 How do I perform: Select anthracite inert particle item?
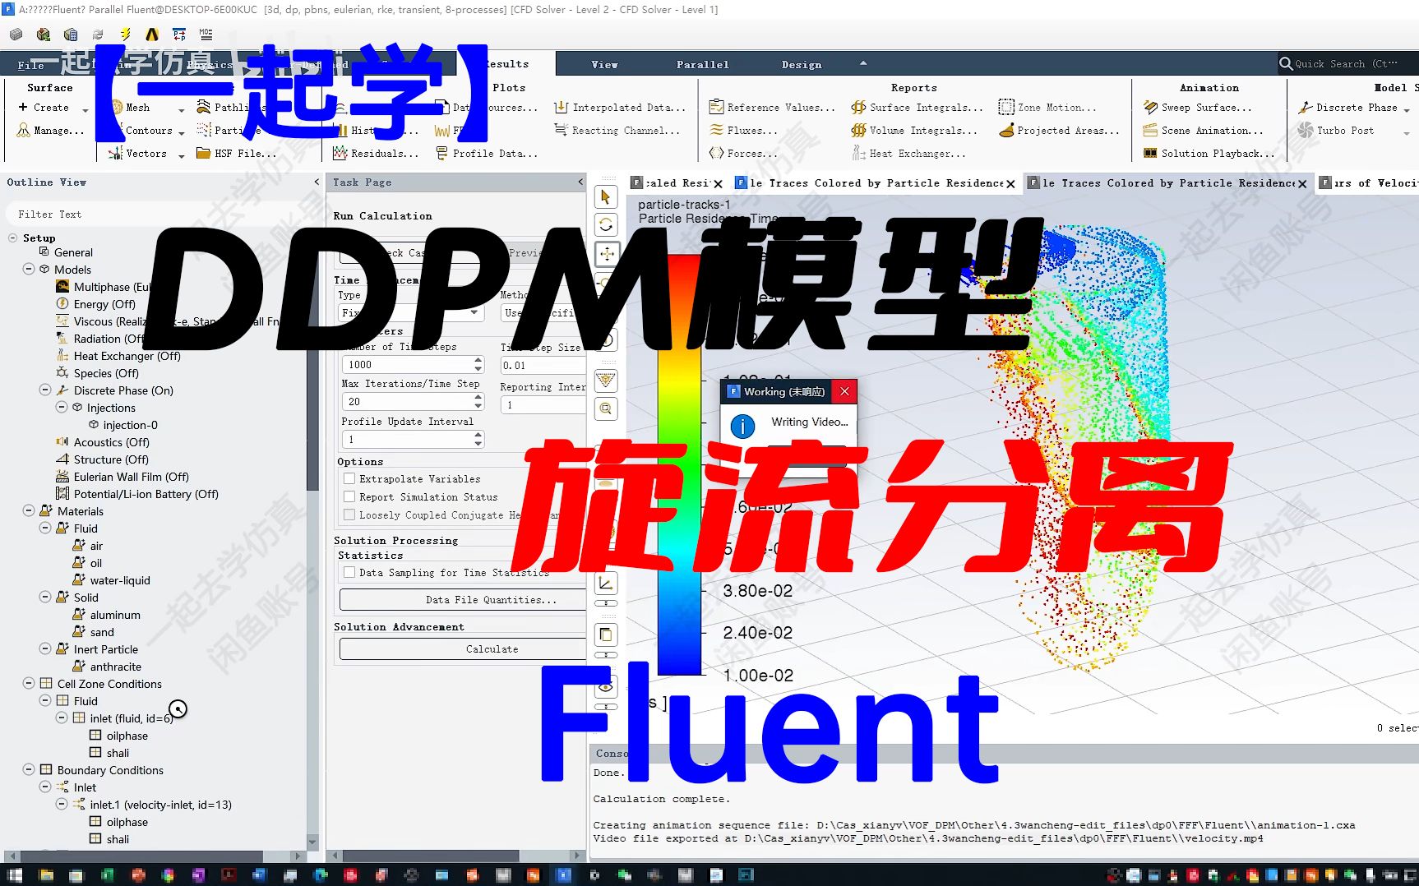tap(115, 667)
